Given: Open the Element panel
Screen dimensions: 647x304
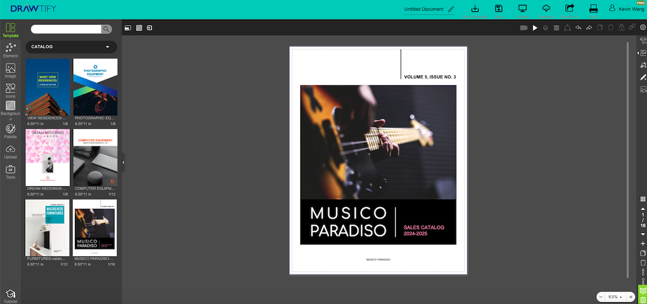Looking at the screenshot, I should pyautogui.click(x=10, y=50).
